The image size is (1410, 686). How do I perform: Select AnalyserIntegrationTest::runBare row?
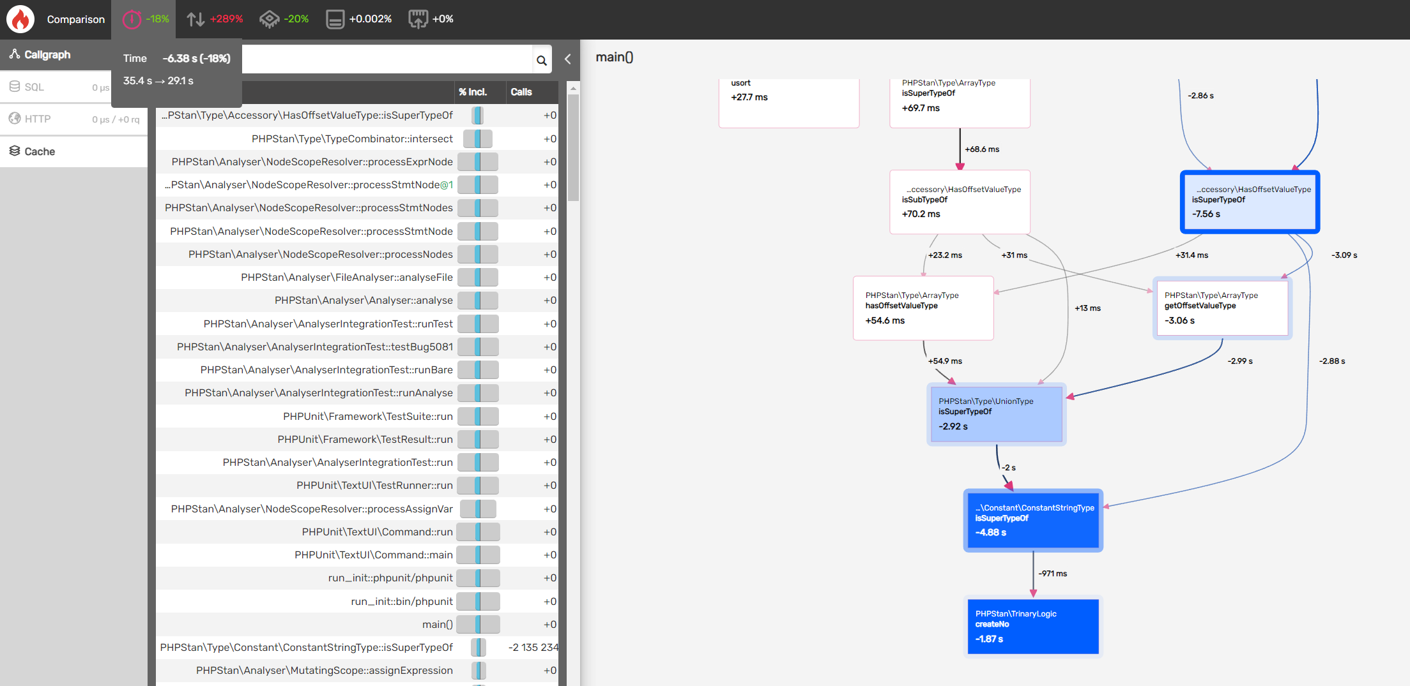pos(357,369)
